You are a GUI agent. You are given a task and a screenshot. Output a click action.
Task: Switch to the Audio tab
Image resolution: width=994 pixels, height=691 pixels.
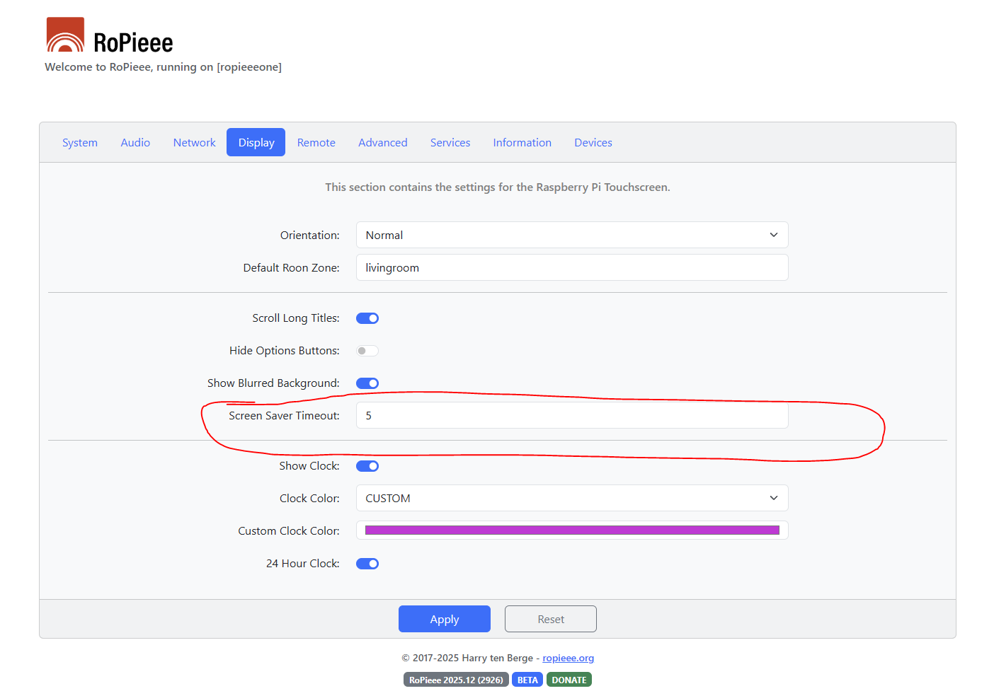tap(135, 142)
